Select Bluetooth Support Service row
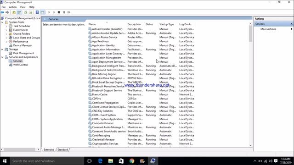The height and width of the screenshot is (165, 294). coord(141,91)
